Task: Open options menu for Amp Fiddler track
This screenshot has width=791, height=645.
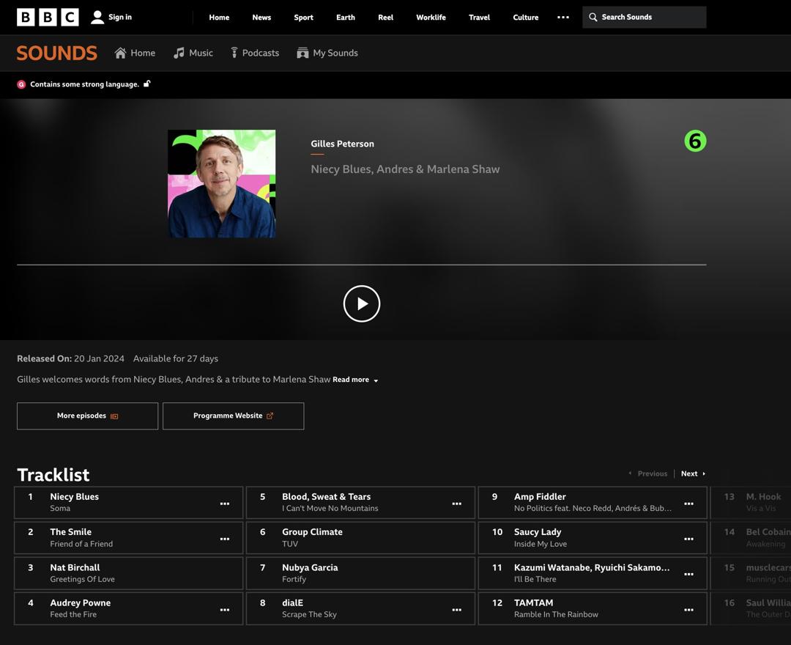Action: pyautogui.click(x=688, y=504)
